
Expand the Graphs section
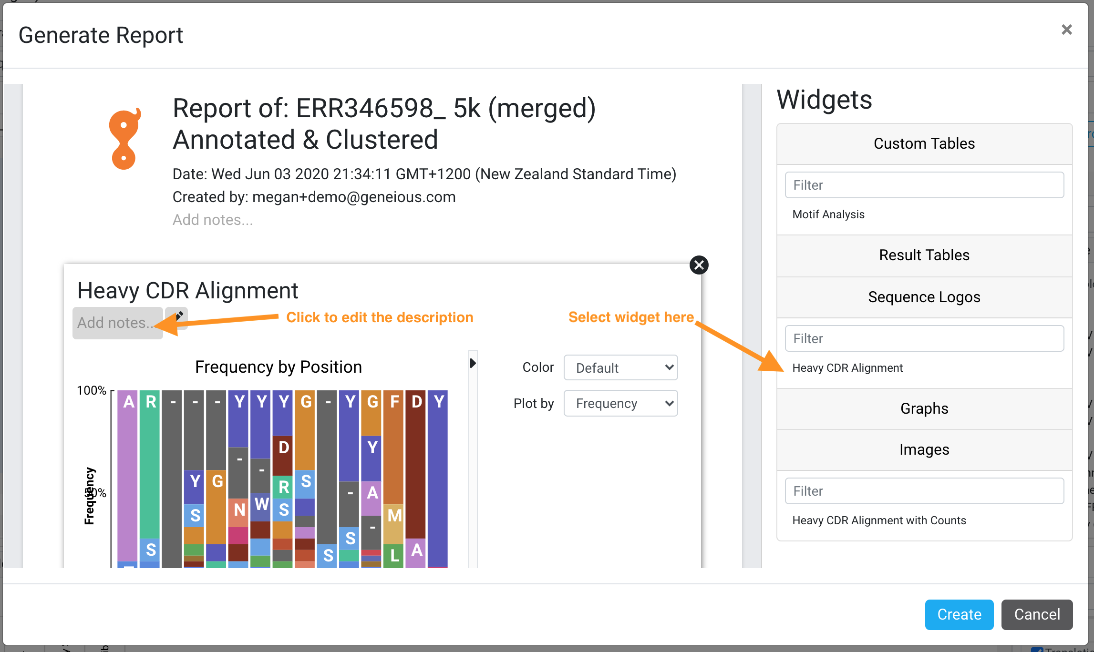[x=924, y=409]
